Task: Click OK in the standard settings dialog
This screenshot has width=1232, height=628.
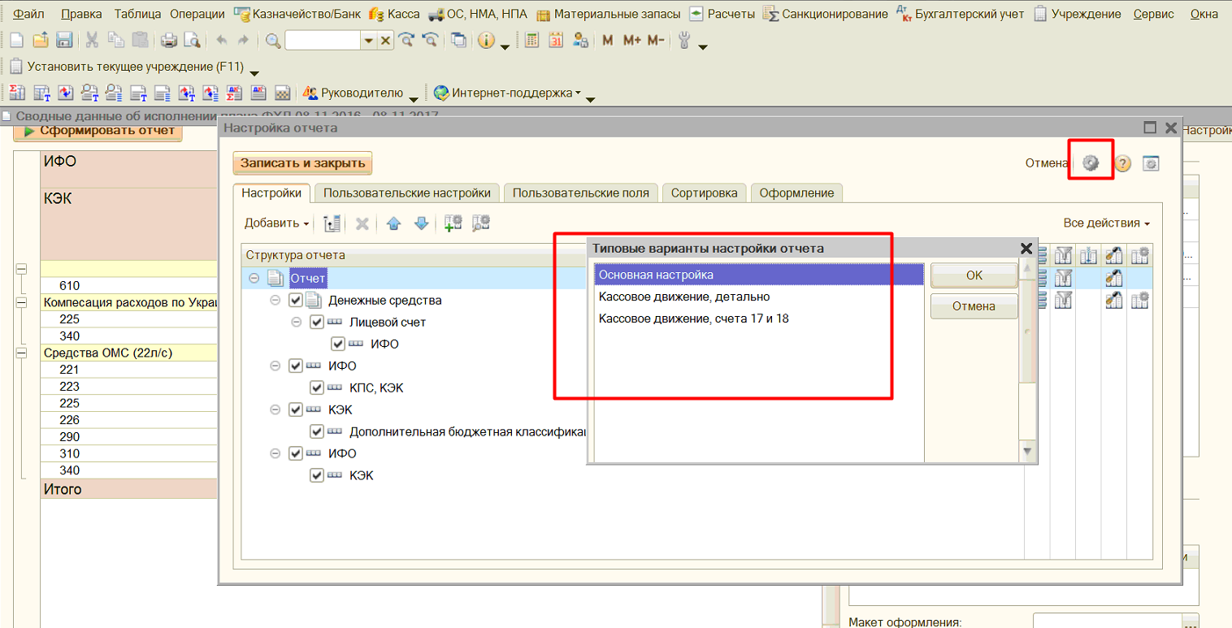Action: (974, 275)
